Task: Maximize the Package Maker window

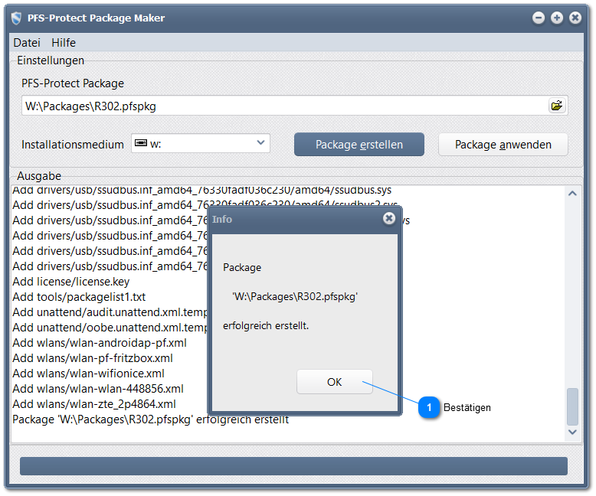Action: 557,18
